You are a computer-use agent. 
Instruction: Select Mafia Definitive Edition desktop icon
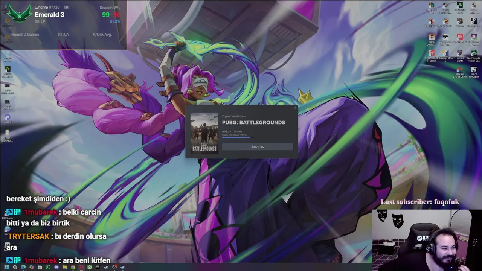(x=431, y=40)
